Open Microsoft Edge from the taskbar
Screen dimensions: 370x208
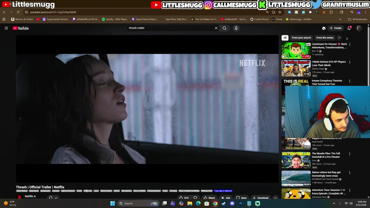click(198, 203)
